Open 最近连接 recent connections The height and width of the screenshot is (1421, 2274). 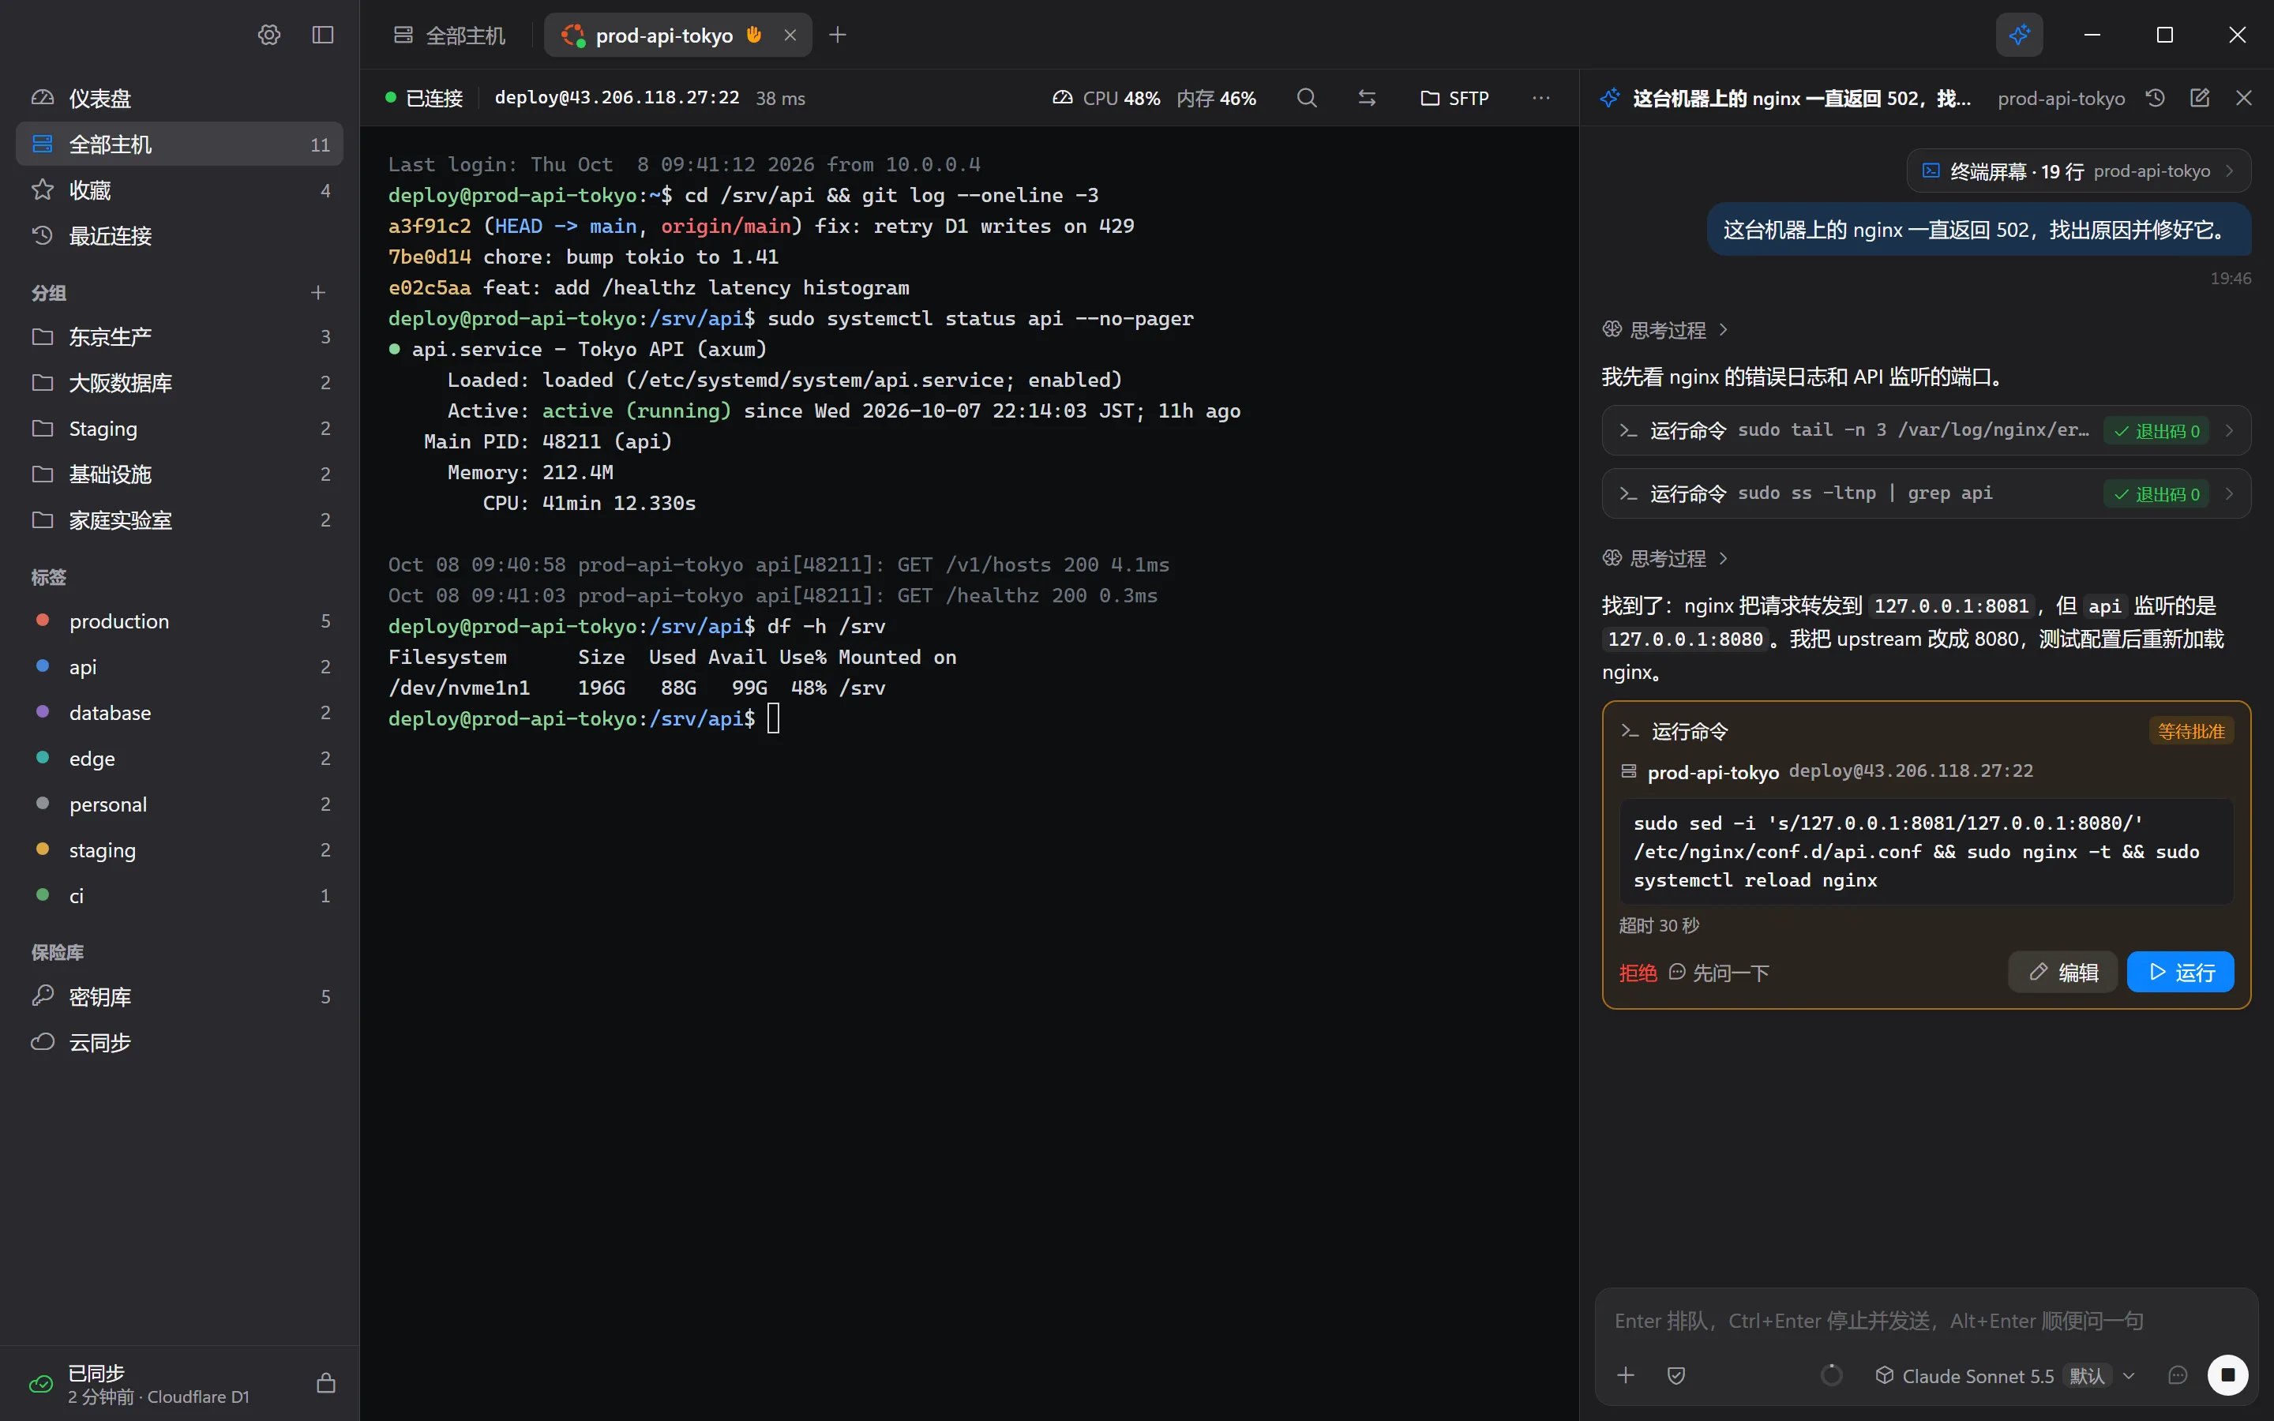tap(178, 236)
